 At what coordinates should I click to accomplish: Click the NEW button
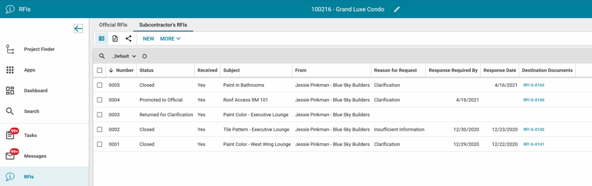click(x=149, y=38)
